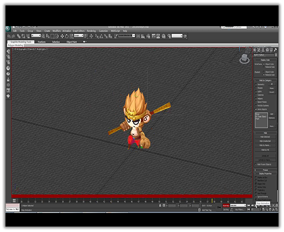Image resolution: width=284 pixels, height=232 pixels.
Task: Open the Edit menu
Action: [x=15, y=31]
